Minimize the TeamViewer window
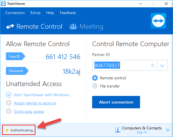Screen dimensions: 173x137 pyautogui.click(x=141, y=4)
